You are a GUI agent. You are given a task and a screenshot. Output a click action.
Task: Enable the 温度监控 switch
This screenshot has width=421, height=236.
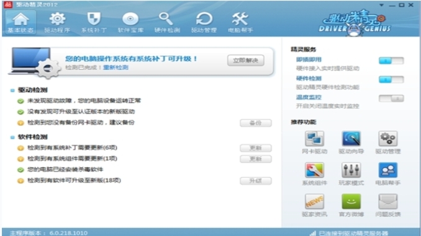[x=391, y=98]
